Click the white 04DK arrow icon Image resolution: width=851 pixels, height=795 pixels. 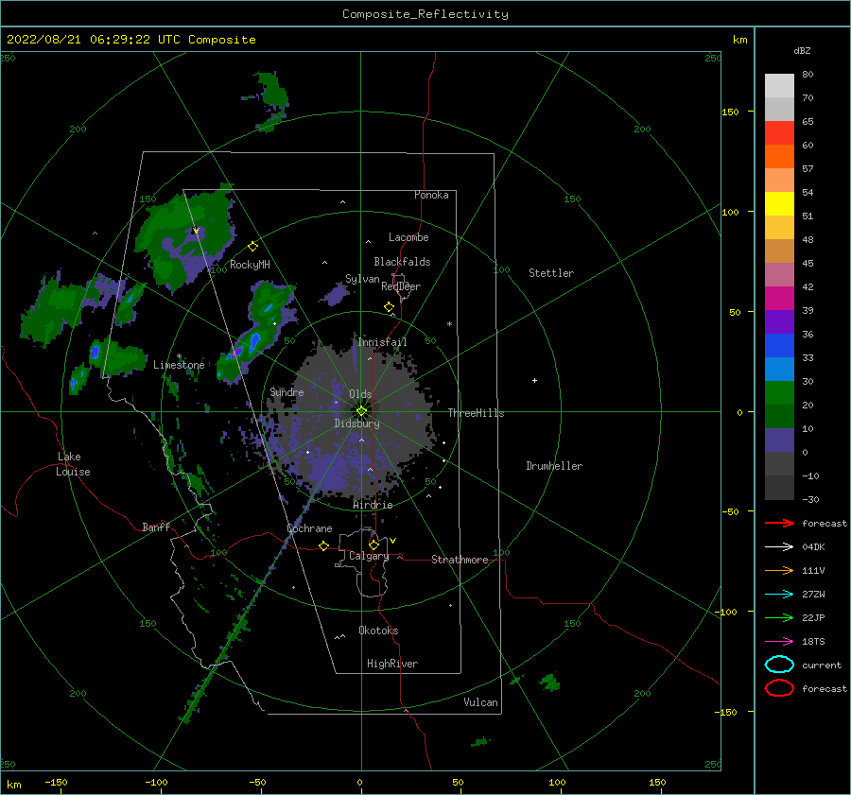[x=779, y=546]
